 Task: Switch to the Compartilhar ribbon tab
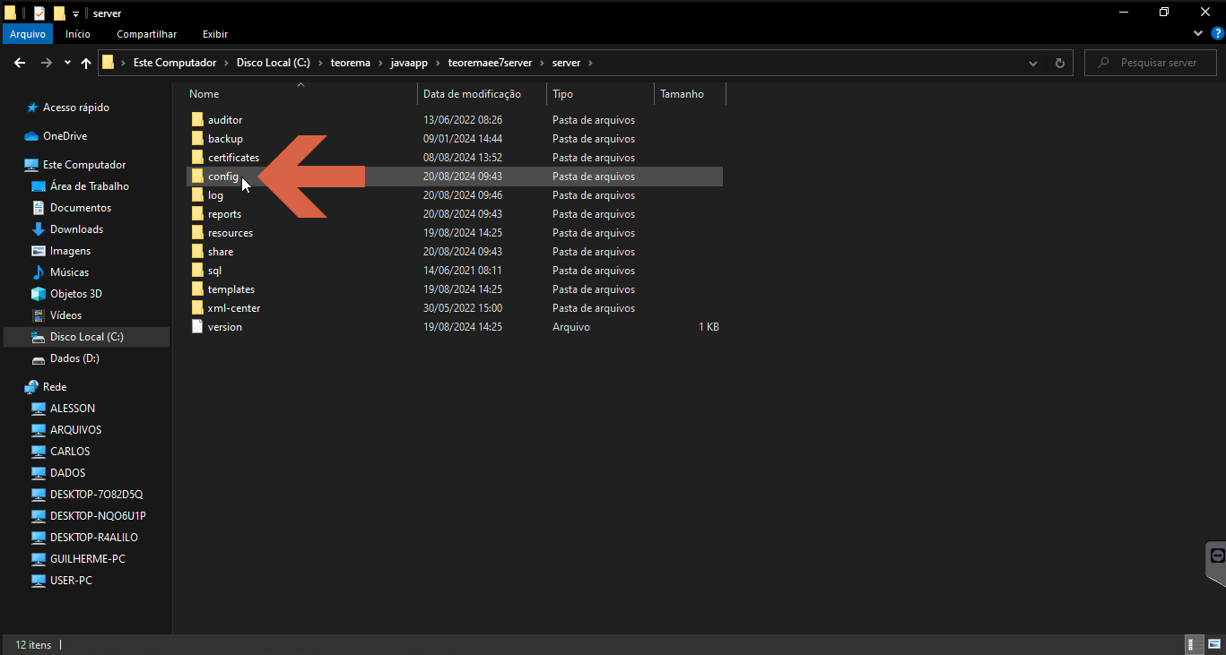click(x=146, y=34)
